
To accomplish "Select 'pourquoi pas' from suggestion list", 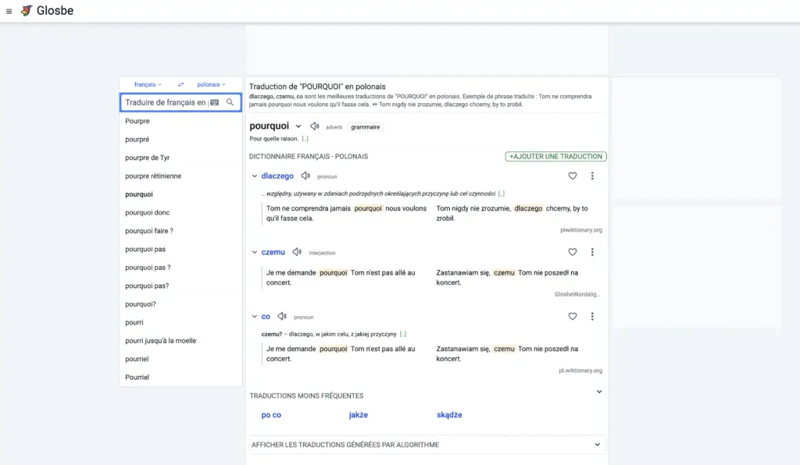I will (x=145, y=249).
